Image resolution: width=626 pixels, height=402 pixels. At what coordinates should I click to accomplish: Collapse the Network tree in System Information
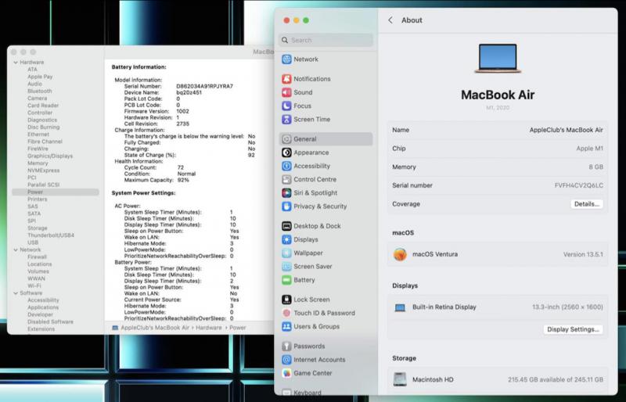coord(16,250)
